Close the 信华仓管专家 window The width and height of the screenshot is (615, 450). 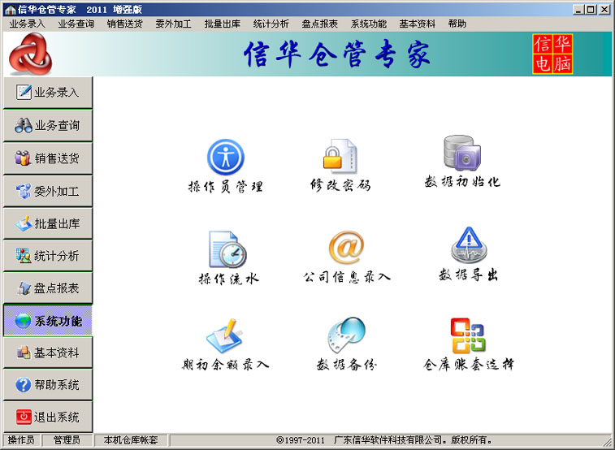604,10
